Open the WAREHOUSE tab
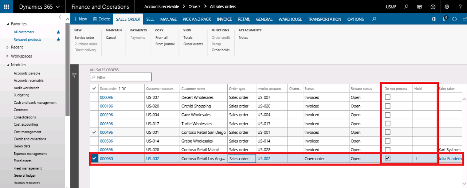The image size is (467, 188). (x=290, y=19)
